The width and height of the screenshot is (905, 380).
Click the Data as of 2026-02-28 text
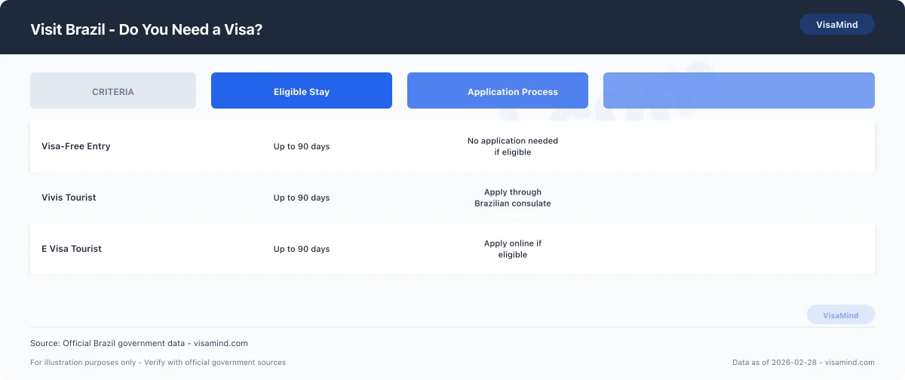point(803,363)
